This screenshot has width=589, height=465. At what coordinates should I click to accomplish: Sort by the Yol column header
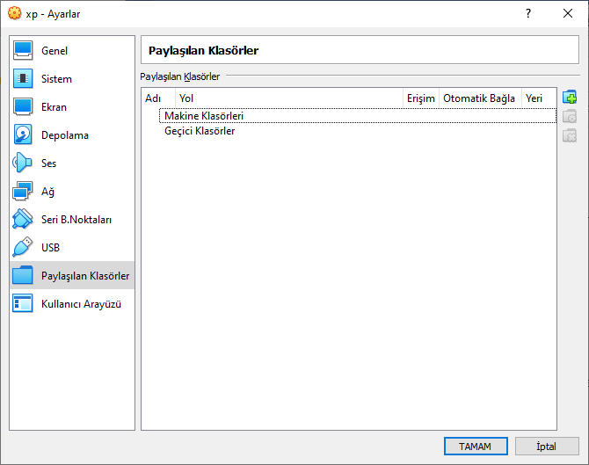(289, 98)
